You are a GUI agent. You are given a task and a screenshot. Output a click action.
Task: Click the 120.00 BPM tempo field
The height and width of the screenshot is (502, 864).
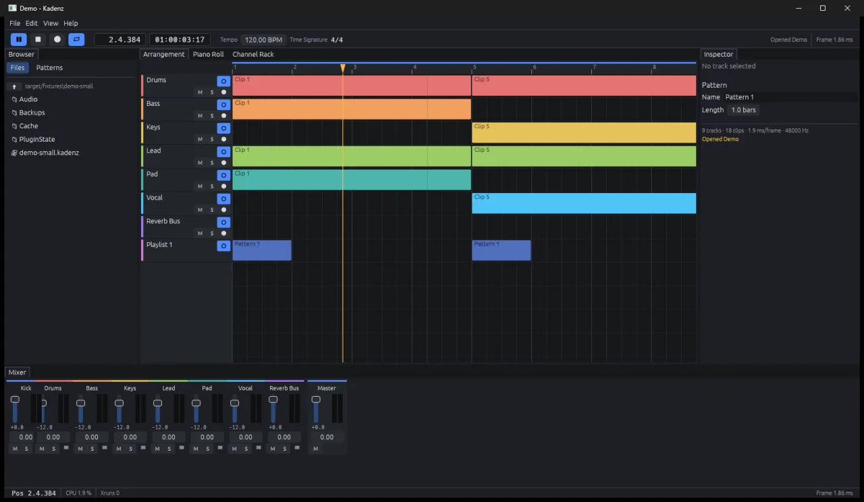[263, 40]
